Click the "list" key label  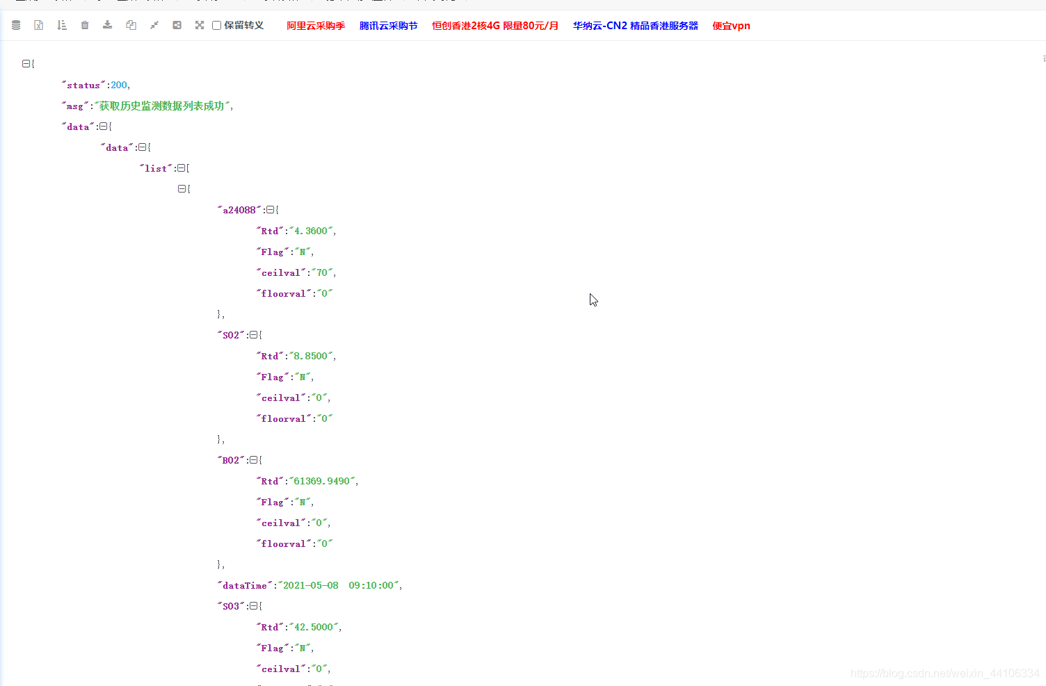tap(156, 168)
